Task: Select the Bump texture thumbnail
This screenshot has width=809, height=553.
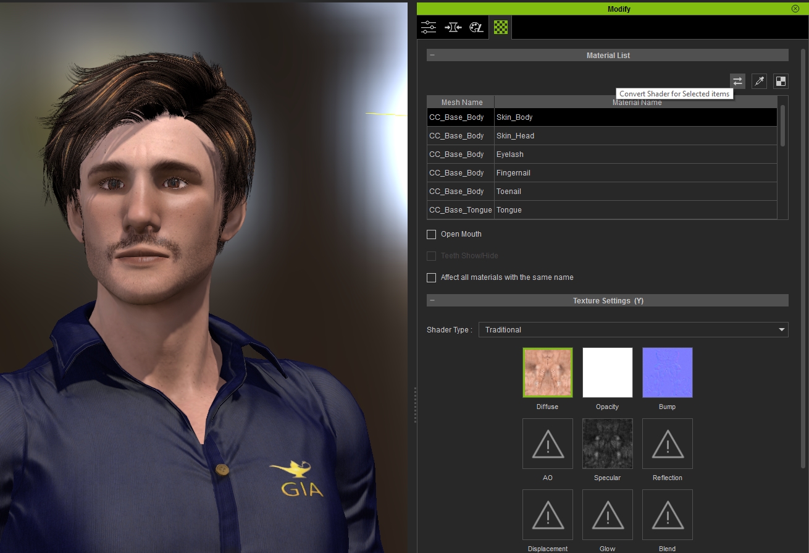Action: pyautogui.click(x=668, y=373)
